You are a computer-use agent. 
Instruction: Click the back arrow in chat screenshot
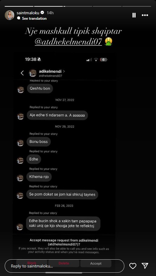[x=22, y=73]
